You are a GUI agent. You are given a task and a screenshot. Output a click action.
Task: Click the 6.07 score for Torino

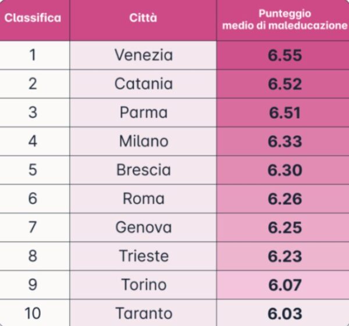(284, 285)
